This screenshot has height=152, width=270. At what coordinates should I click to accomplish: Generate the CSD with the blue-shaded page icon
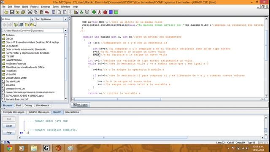54,12
